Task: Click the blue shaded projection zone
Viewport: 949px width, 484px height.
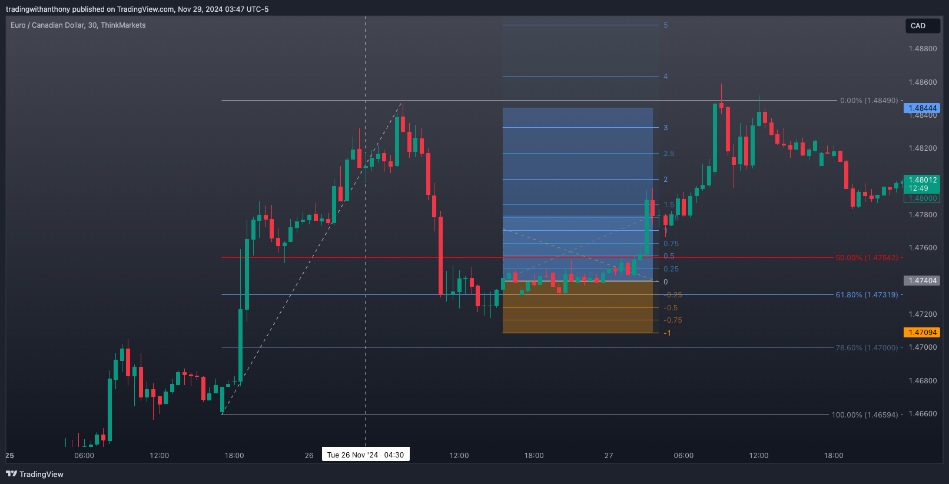Action: (578, 194)
